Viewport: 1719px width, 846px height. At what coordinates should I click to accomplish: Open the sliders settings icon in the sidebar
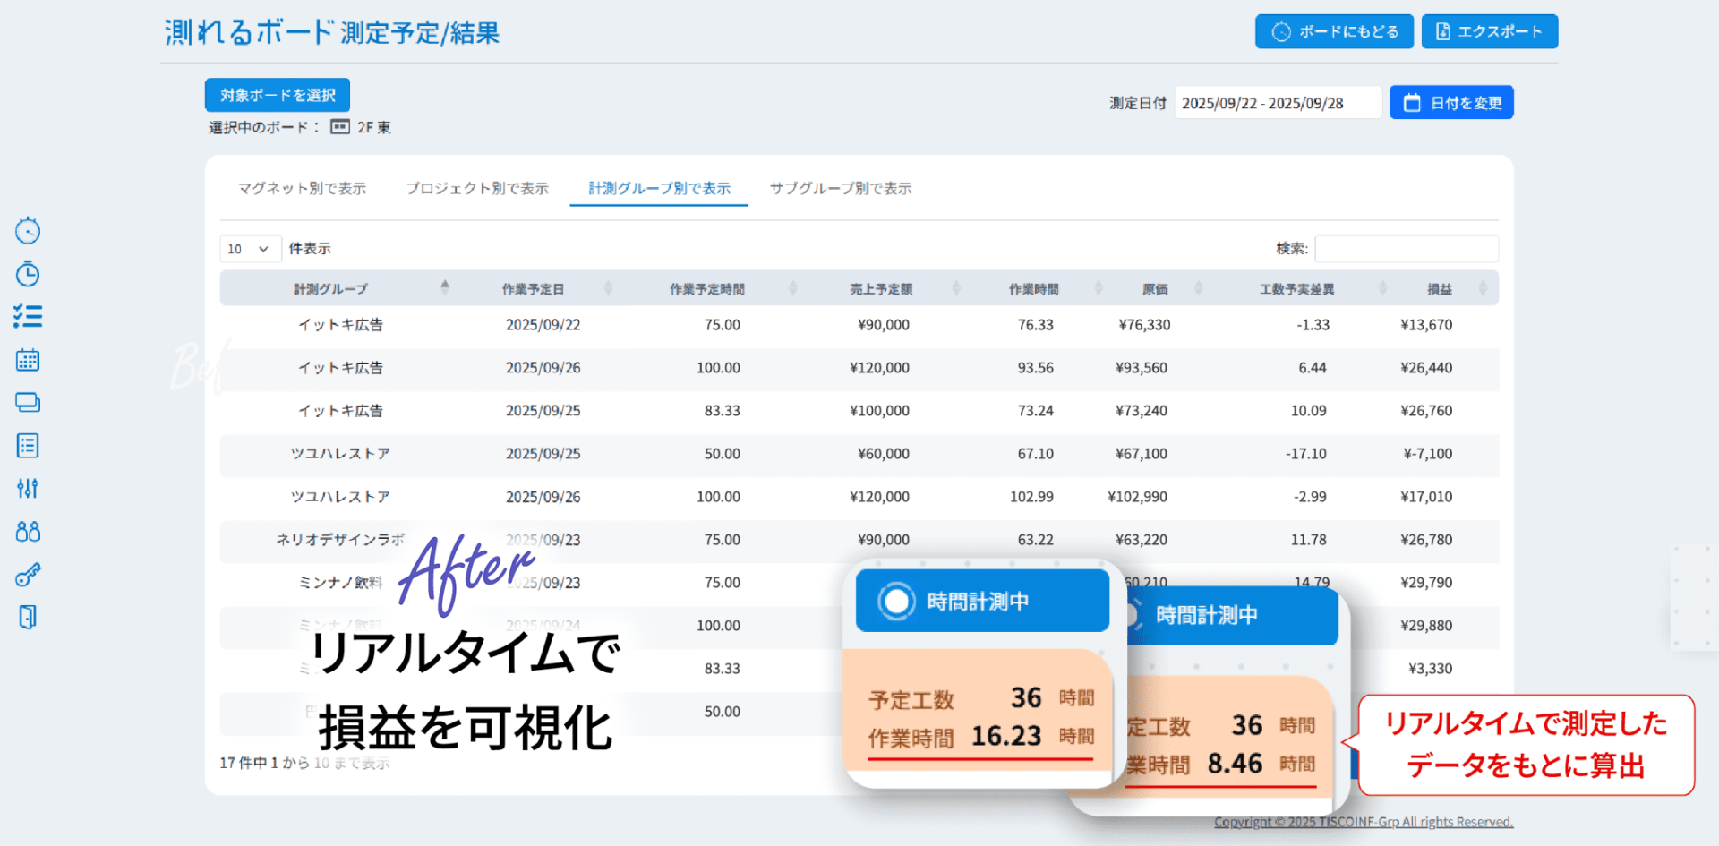point(28,488)
